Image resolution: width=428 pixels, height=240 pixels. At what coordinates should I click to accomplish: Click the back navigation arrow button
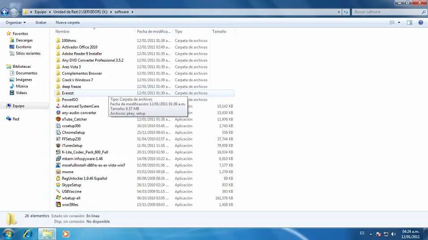pos(5,12)
